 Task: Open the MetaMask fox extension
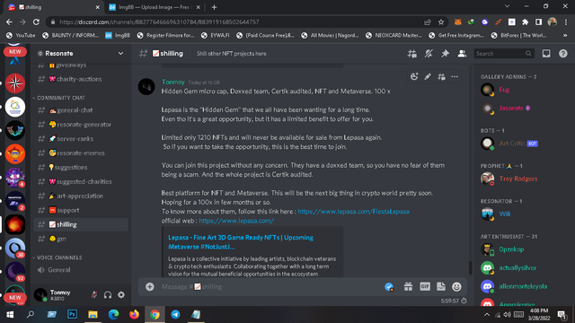(457, 22)
